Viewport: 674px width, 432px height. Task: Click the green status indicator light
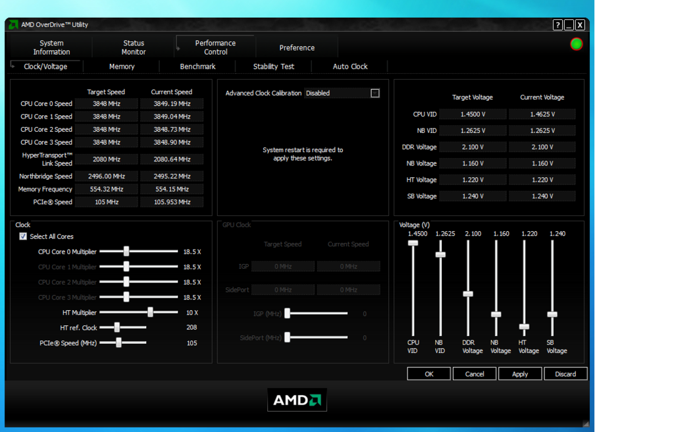coord(576,44)
